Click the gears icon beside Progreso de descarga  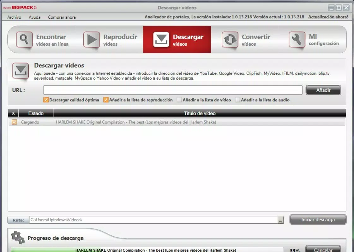(x=18, y=238)
